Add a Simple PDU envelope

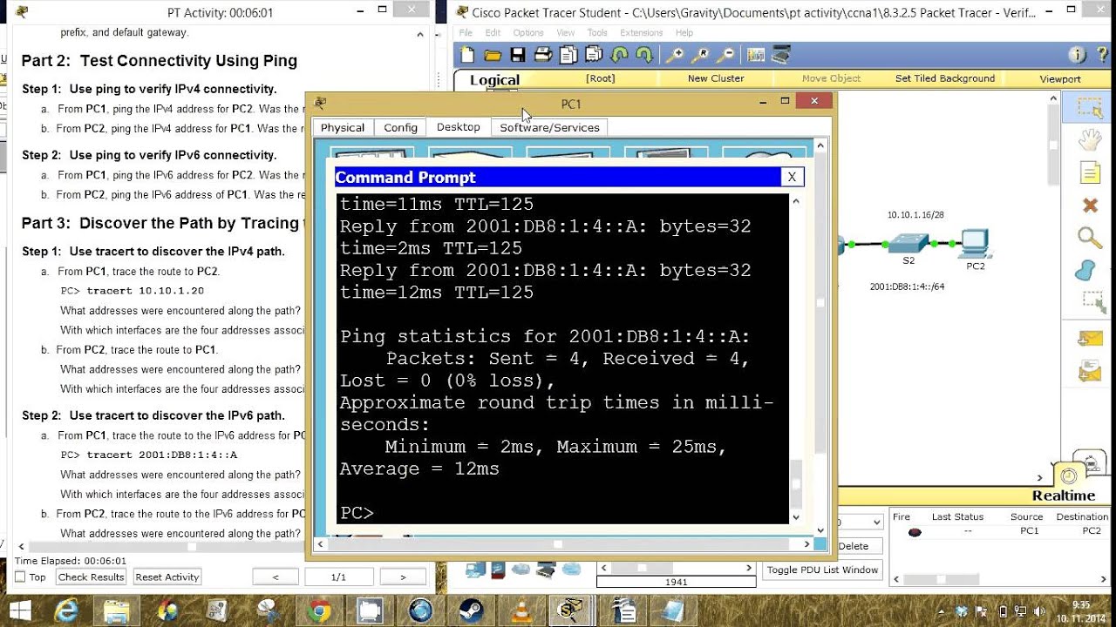tap(1090, 338)
